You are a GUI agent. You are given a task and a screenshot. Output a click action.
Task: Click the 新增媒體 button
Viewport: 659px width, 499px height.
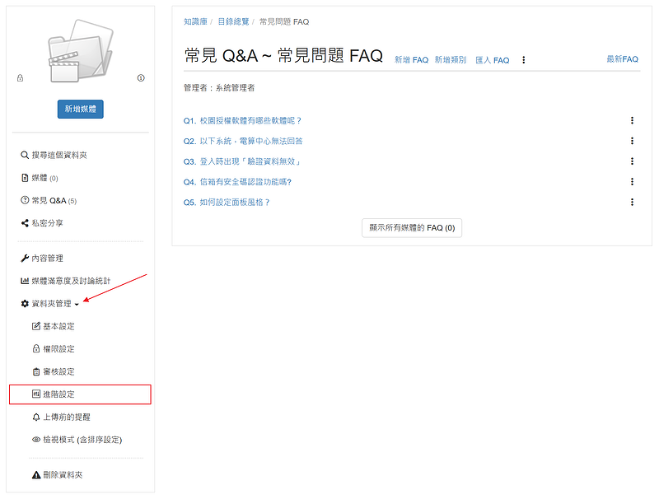pos(80,110)
